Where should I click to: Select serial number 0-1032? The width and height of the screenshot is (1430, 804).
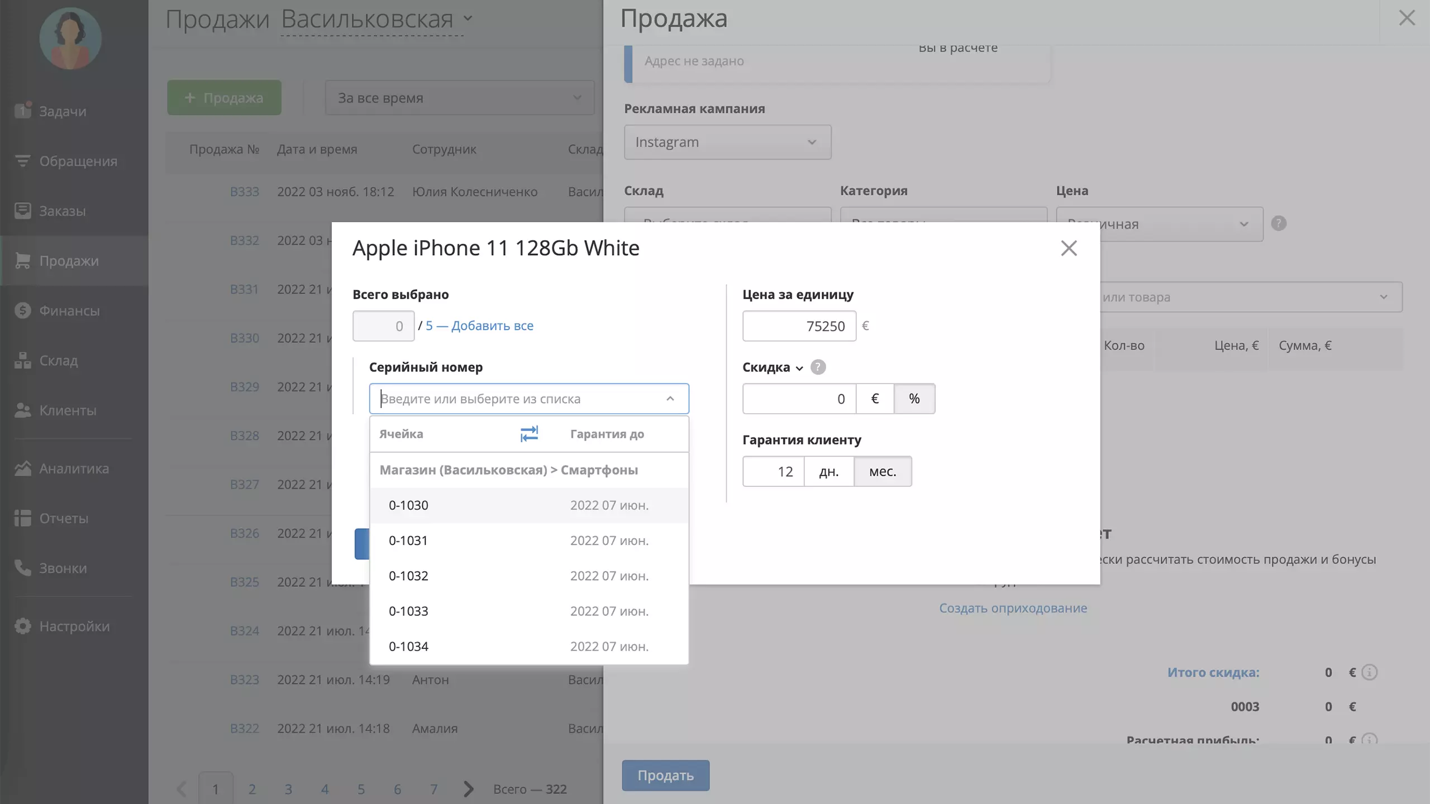coord(529,576)
